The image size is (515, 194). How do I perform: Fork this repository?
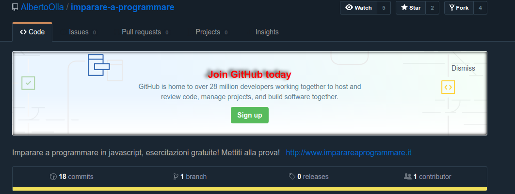[x=459, y=8]
